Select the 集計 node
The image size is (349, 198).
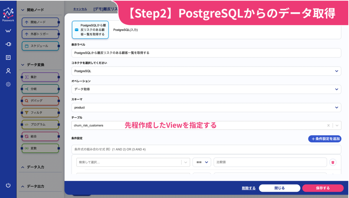coord(40,77)
